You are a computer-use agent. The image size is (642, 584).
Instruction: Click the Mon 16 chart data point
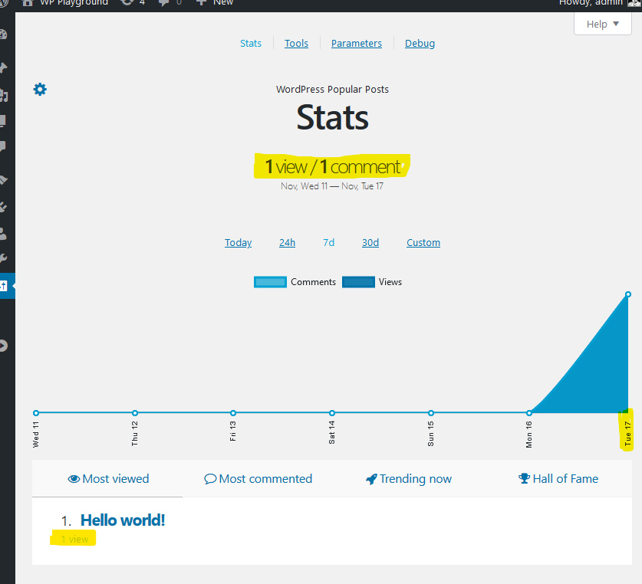(x=529, y=413)
